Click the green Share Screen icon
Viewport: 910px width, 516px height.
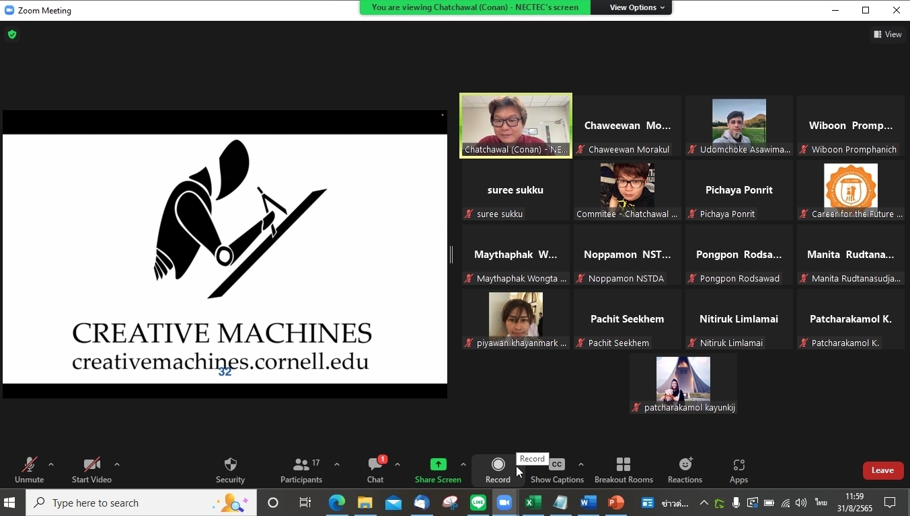pos(438,465)
